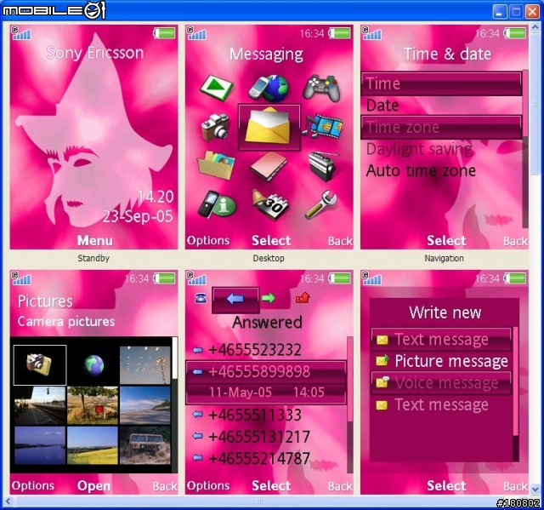Minimize the Mobile01 window
The width and height of the screenshot is (544, 510).
click(499, 11)
